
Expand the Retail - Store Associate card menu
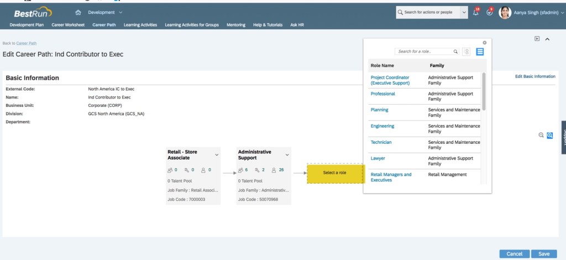coord(217,155)
